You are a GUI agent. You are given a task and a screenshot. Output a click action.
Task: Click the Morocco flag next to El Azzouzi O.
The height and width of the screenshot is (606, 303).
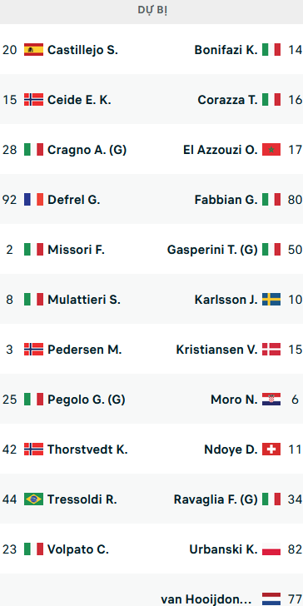pos(271,150)
